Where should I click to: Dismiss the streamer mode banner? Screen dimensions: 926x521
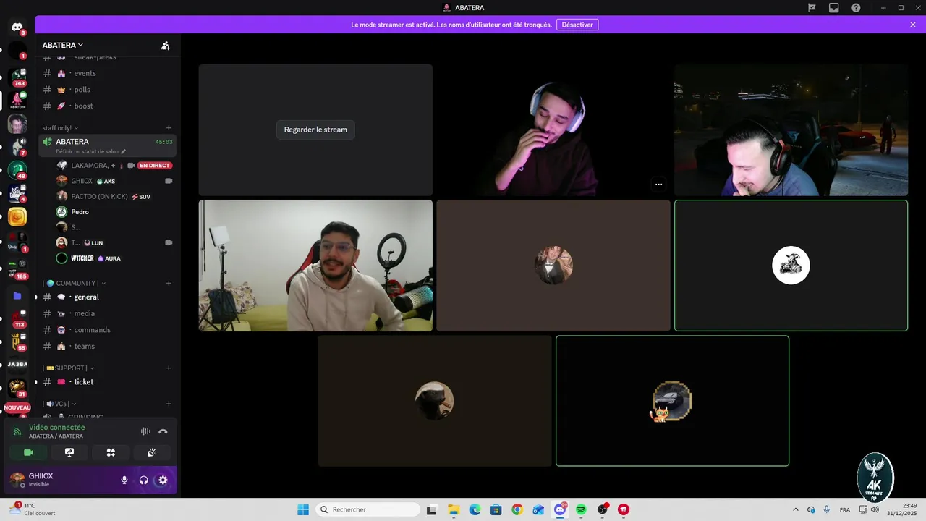click(x=913, y=25)
